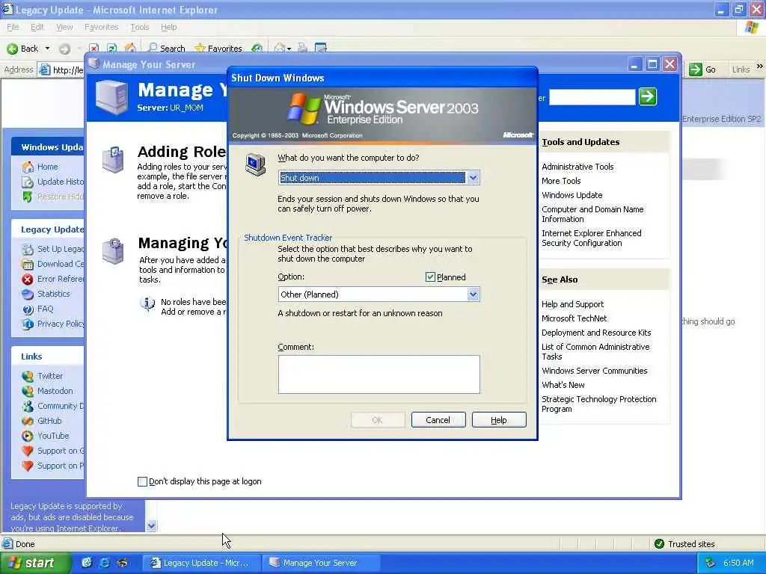Open the What's New link
Screen dimensions: 766x574
click(x=563, y=385)
